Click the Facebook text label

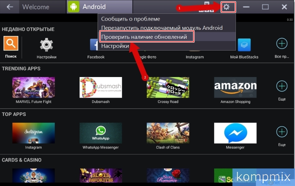pyautogui.click(x=96, y=57)
